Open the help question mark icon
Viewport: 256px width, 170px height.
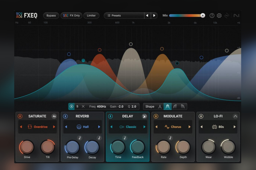pyautogui.click(x=212, y=16)
